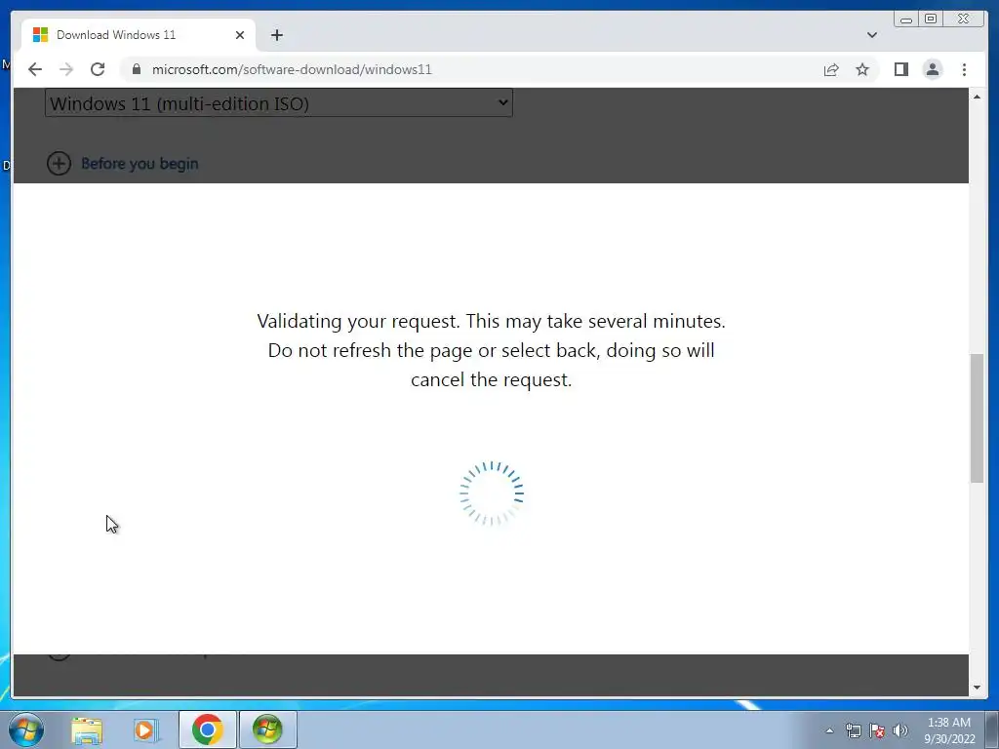The width and height of the screenshot is (999, 749).
Task: Launch Windows Media Player from the taskbar
Action: (x=146, y=729)
